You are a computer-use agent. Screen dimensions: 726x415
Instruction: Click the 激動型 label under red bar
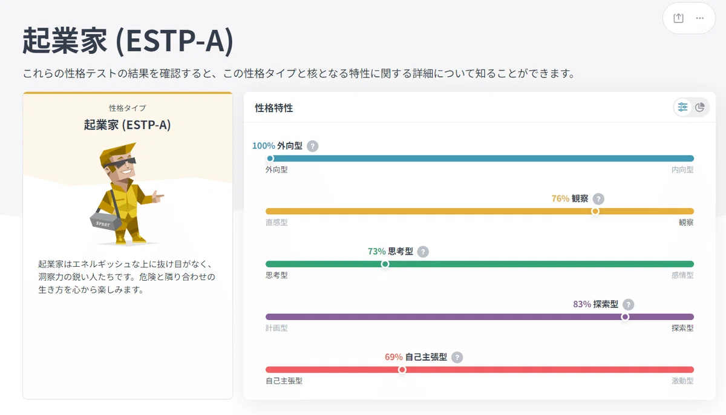682,381
